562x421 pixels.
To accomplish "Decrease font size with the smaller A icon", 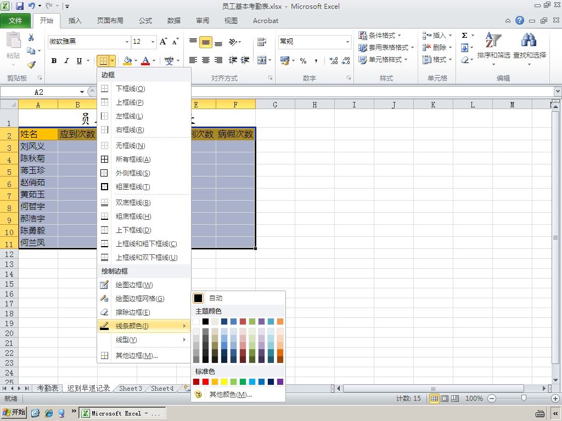I will click(x=175, y=42).
